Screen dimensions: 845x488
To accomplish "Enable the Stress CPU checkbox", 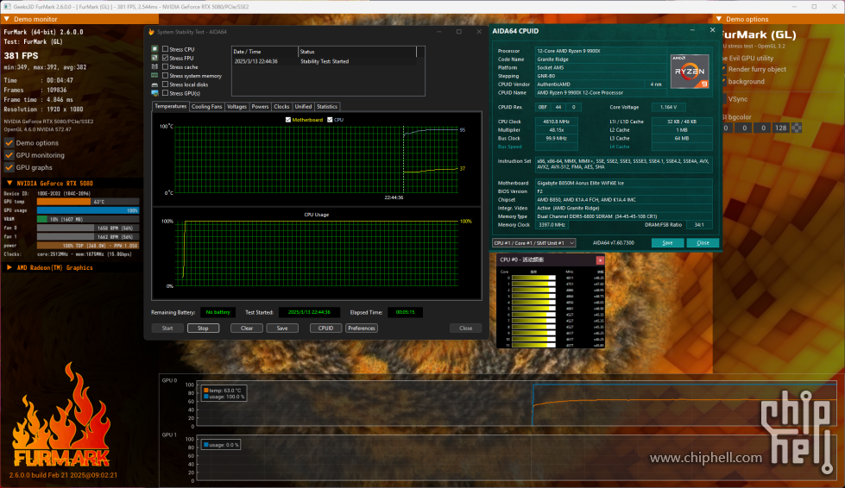I will (x=166, y=49).
